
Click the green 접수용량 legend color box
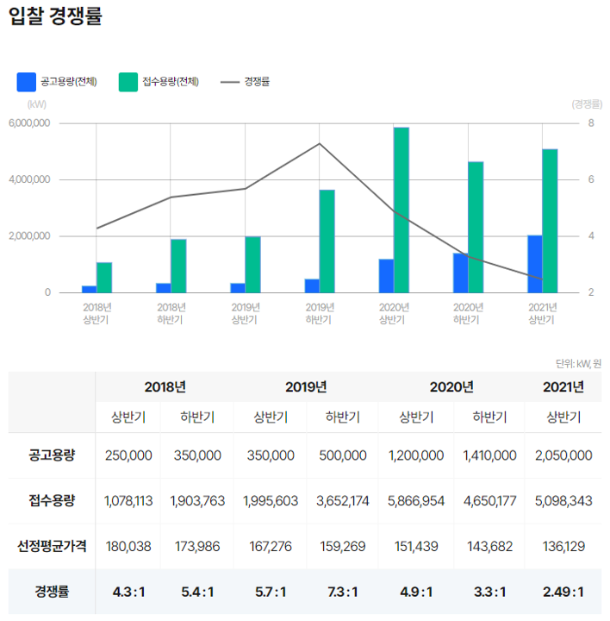click(x=128, y=82)
